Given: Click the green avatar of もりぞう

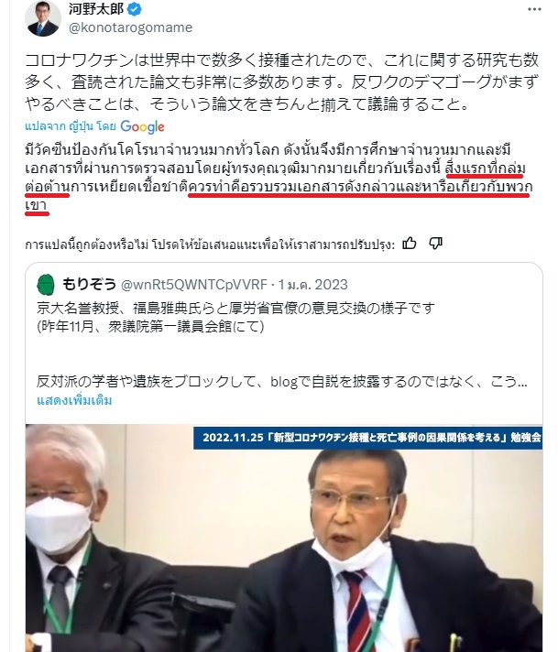Looking at the screenshot, I should click(x=46, y=285).
